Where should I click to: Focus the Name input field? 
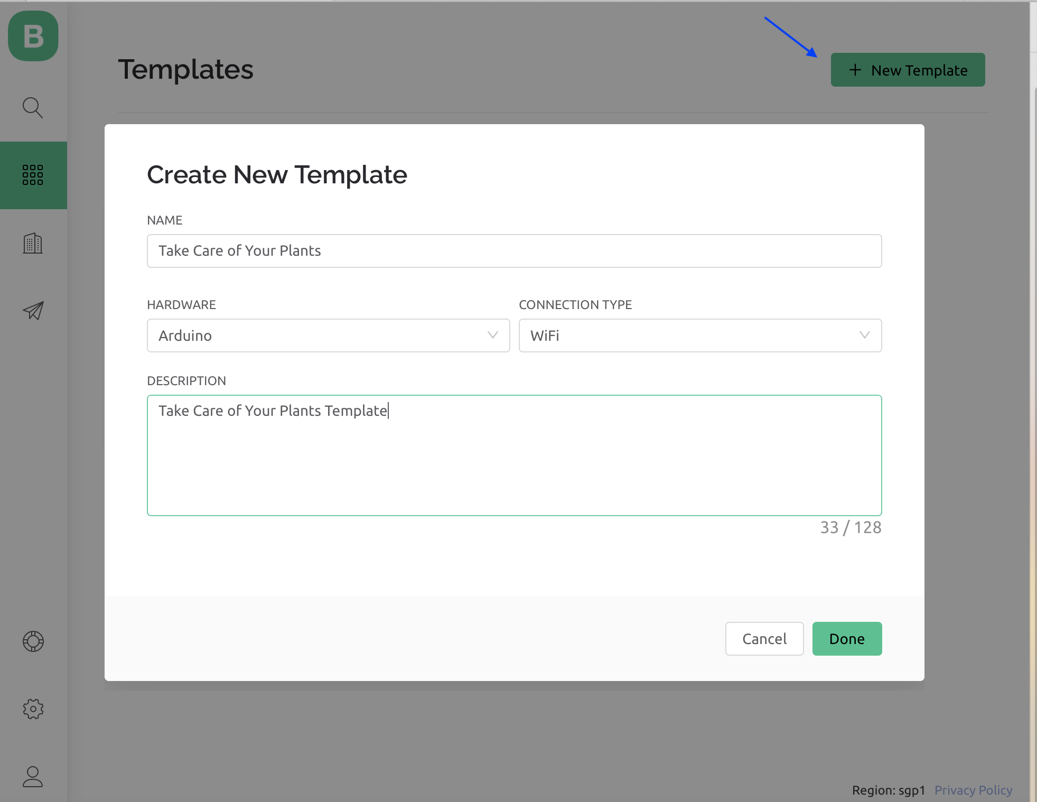pos(514,251)
